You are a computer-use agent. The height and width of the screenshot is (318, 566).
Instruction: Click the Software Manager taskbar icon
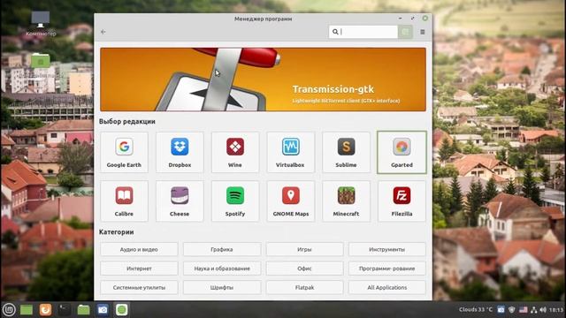click(x=122, y=310)
